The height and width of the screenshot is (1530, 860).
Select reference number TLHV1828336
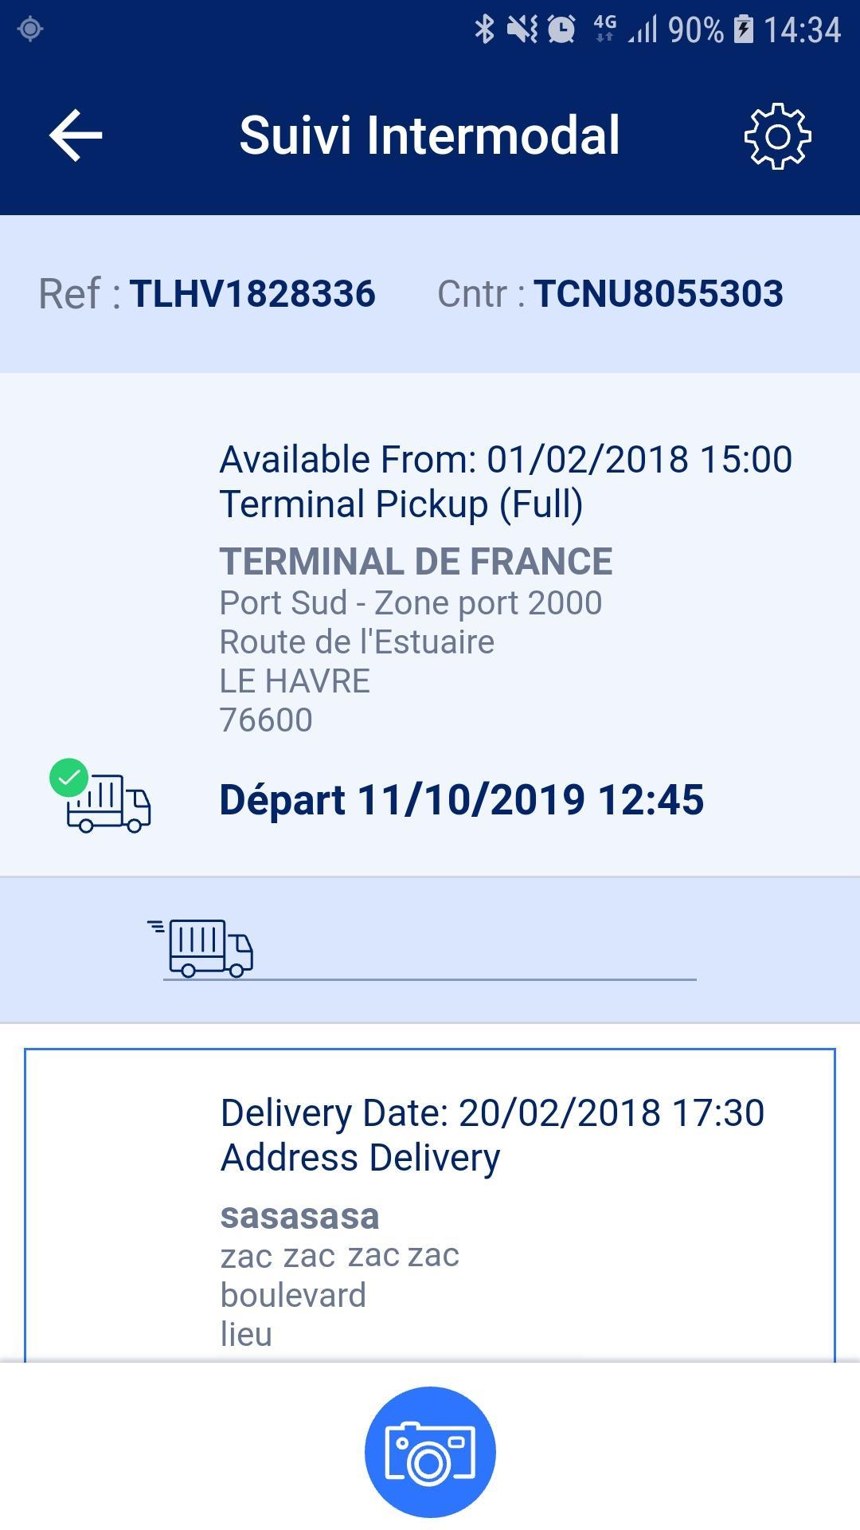click(252, 293)
